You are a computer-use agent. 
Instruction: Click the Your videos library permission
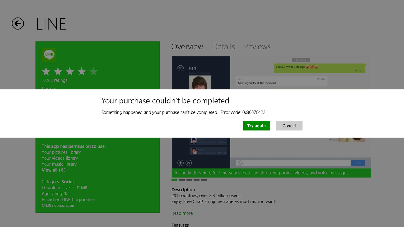point(60,158)
